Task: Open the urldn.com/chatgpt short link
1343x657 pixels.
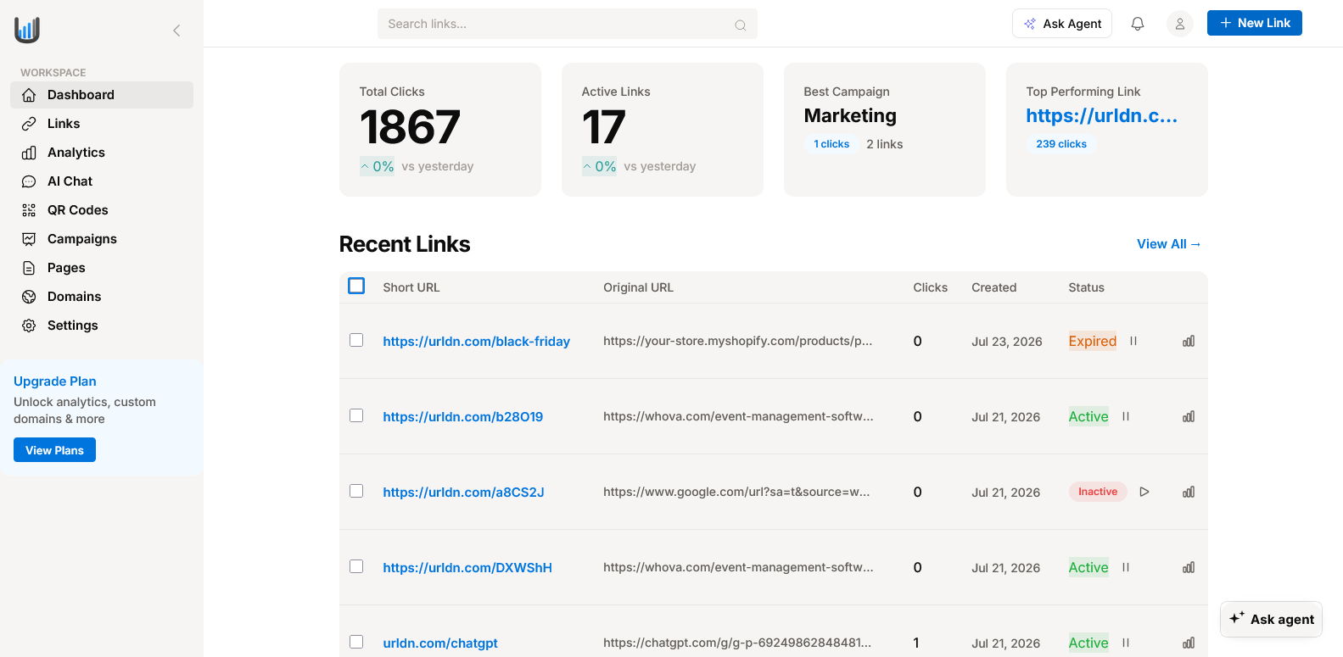Action: coord(439,643)
